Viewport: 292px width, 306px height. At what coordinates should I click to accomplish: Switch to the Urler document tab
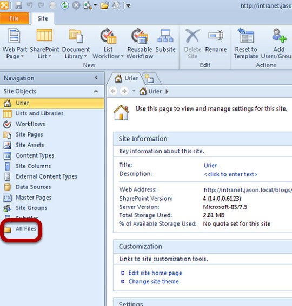point(127,78)
